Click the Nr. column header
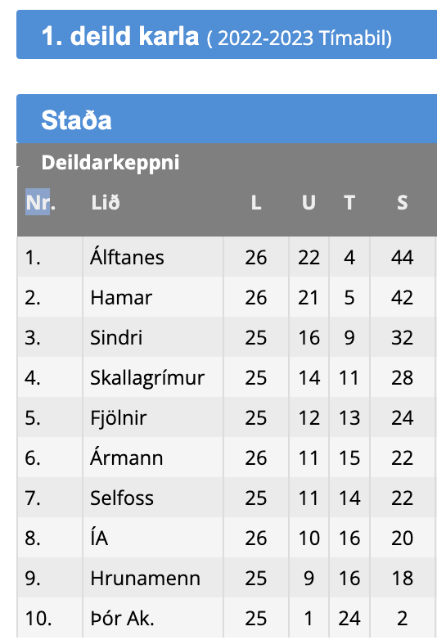The width and height of the screenshot is (437, 640). click(x=40, y=202)
